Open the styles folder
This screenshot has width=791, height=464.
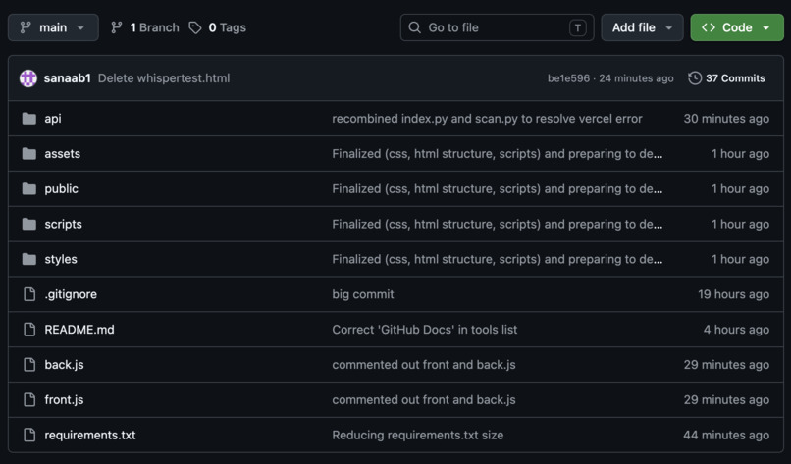(61, 259)
